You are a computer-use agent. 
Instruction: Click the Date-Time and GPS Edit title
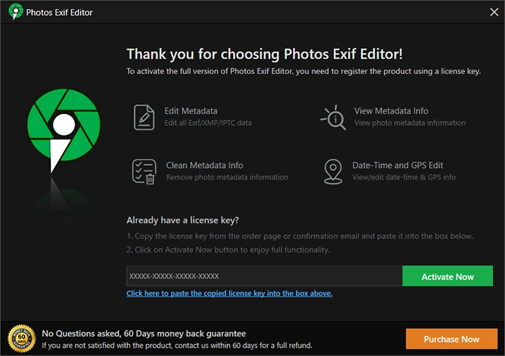coord(398,165)
